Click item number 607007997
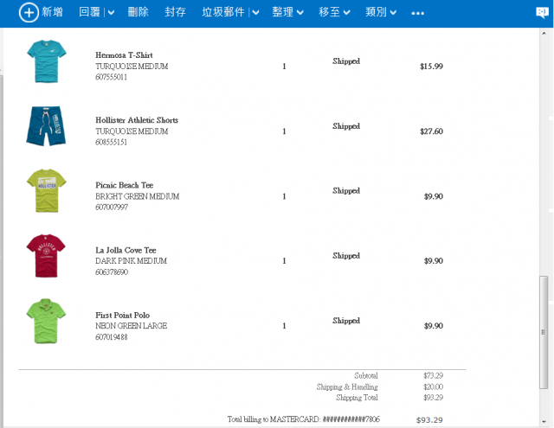554x428 pixels. pyautogui.click(x=112, y=208)
